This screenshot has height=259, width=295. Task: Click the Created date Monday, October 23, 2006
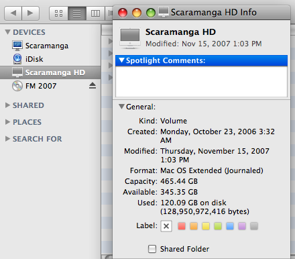(208, 132)
